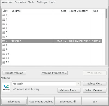The image size is (109, 106).
Task: Click Select Device button
Action: click(x=95, y=90)
